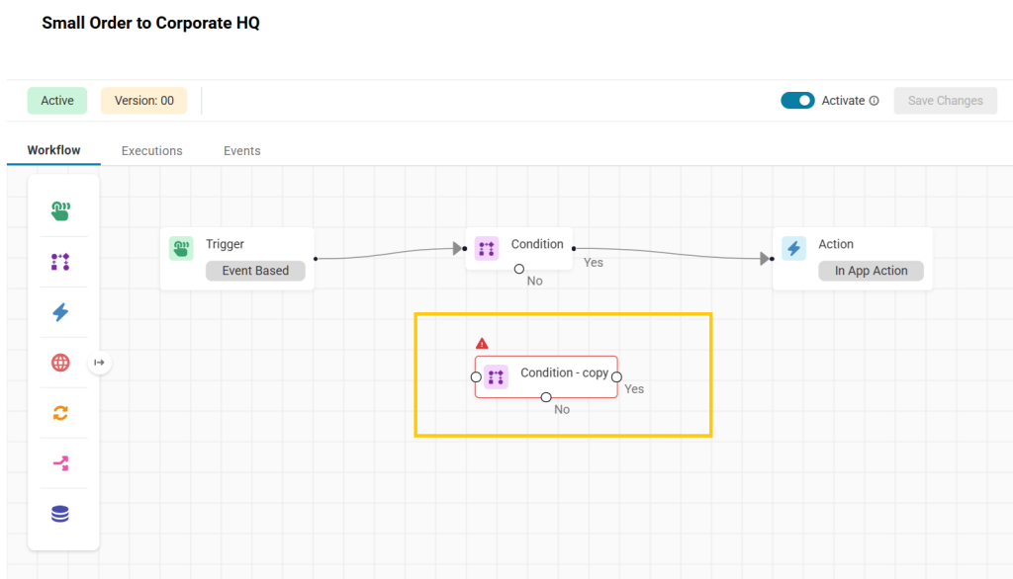
Task: Click Condition - copy's Yes output connector
Action: [x=617, y=377]
